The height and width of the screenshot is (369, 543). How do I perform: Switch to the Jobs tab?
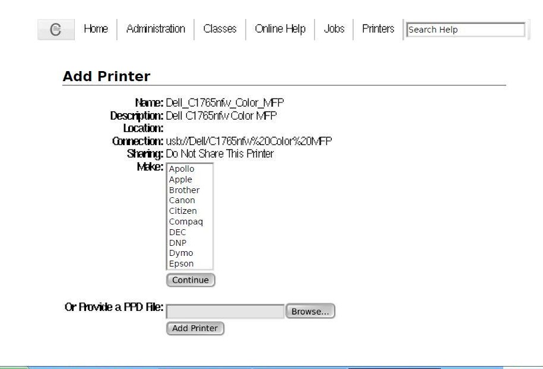coord(334,29)
